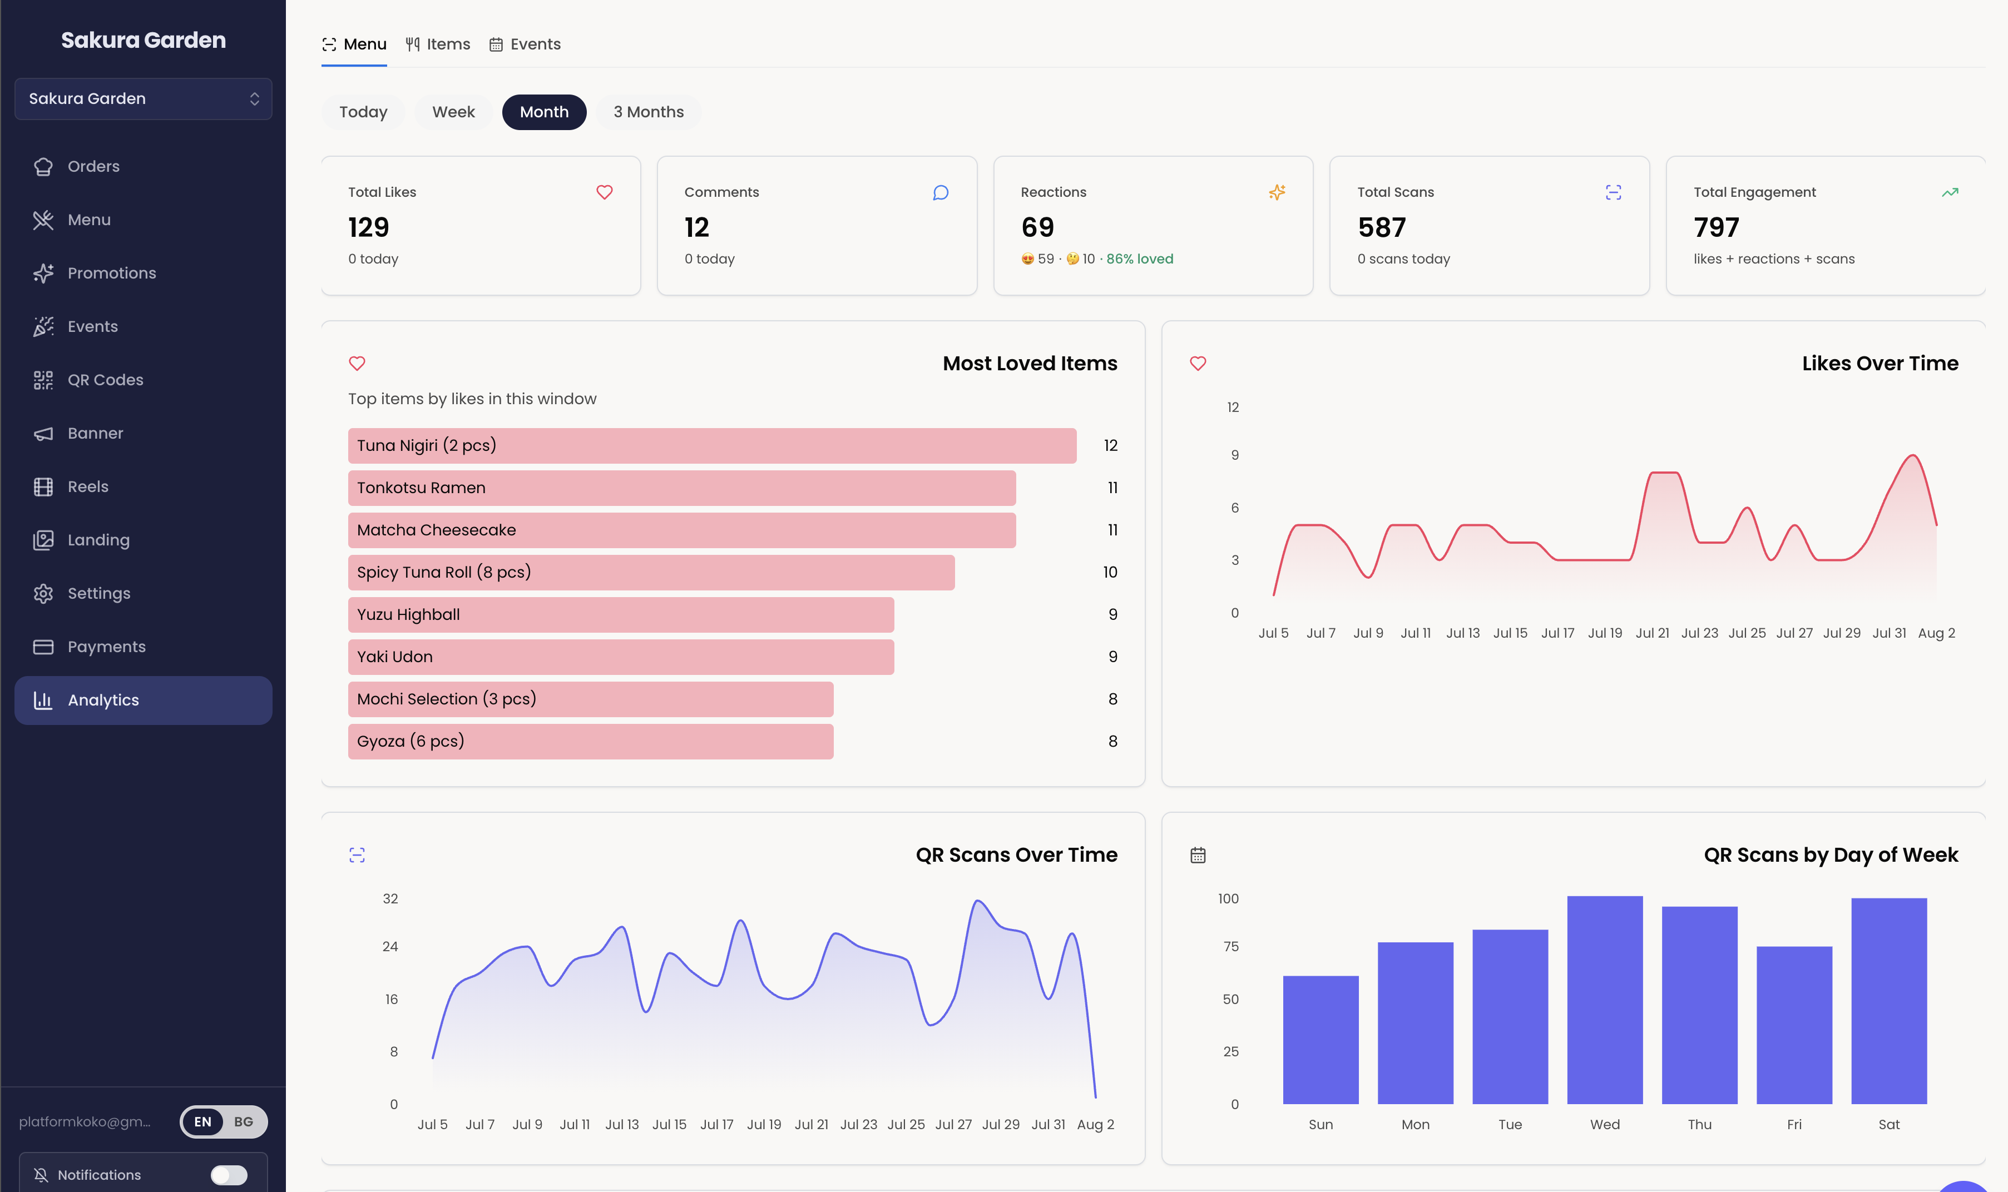The height and width of the screenshot is (1192, 2008).
Task: Open the Sakura Garden restaurant selector
Action: tap(143, 99)
